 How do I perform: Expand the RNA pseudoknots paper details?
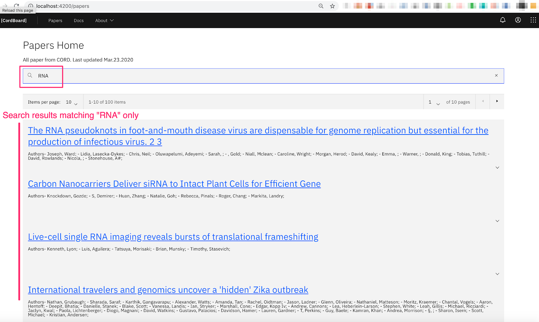pyautogui.click(x=497, y=168)
